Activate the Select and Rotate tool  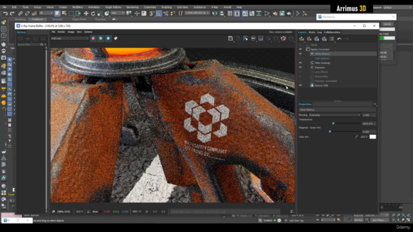pyautogui.click(x=93, y=13)
